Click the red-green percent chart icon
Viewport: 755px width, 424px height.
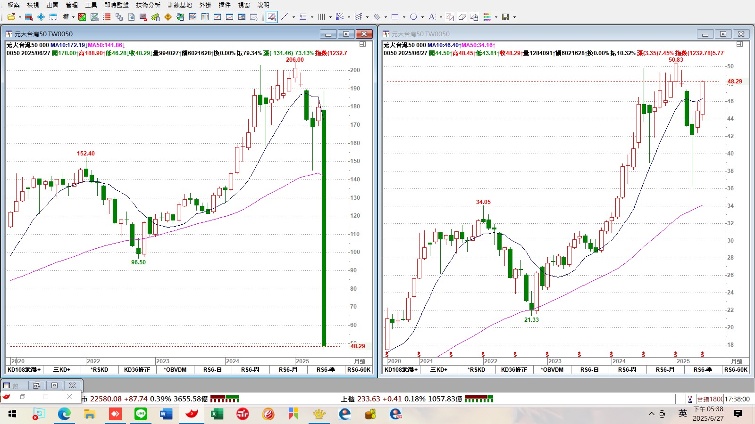(x=82, y=17)
